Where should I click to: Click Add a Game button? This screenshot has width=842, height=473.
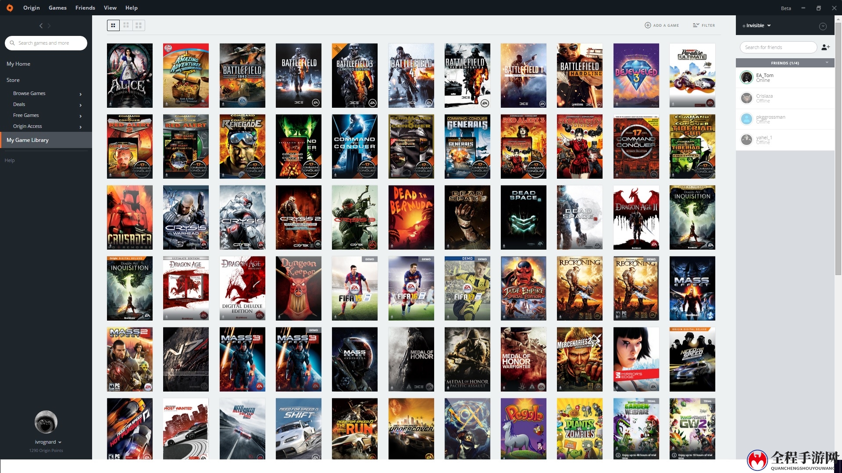[x=662, y=25]
